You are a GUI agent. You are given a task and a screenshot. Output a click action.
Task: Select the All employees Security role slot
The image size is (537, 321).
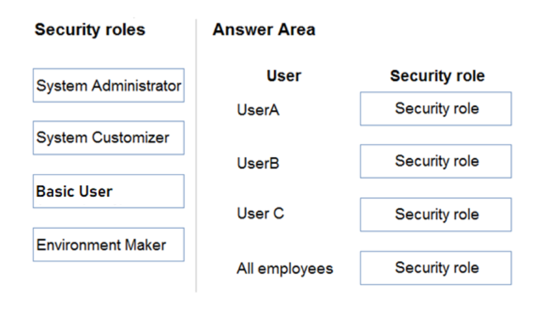click(x=436, y=268)
